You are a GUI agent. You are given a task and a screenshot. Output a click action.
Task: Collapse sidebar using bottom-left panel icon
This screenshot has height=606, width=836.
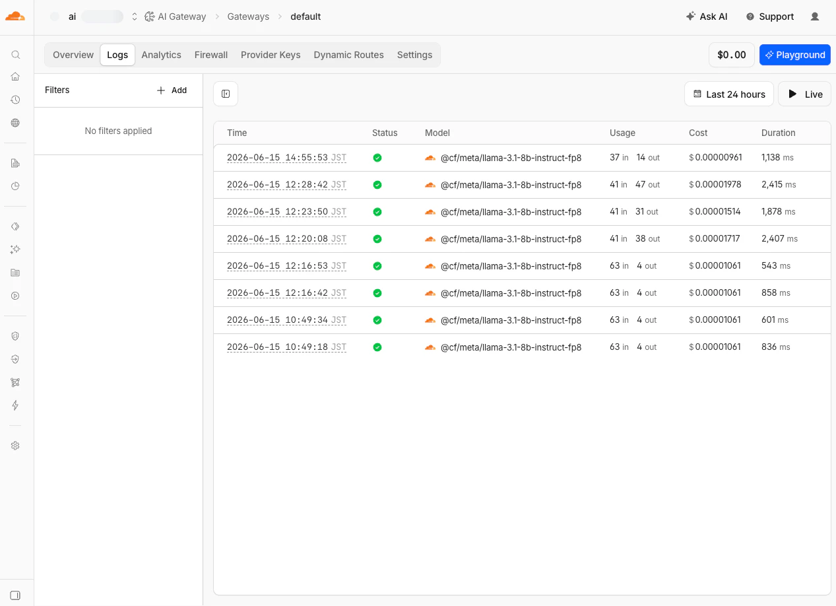(16, 595)
